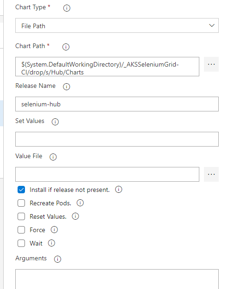Click the Chart Type info icon

click(x=67, y=8)
